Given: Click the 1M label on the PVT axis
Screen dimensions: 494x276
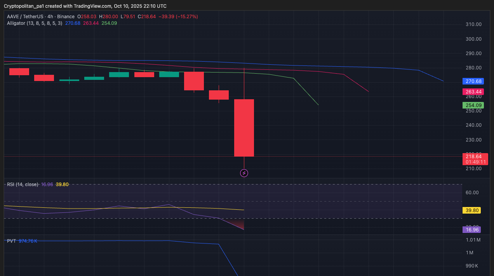Looking at the screenshot, I should [x=470, y=253].
